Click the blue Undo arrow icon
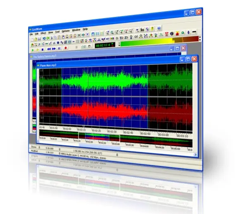Image resolution: width=240 pixels, height=214 pixels. [x=44, y=38]
